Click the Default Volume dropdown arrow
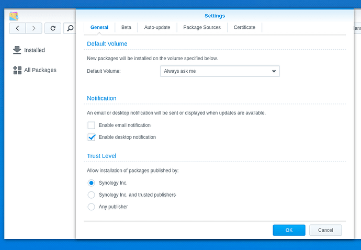Viewport: 361px width, 250px height. pyautogui.click(x=274, y=71)
